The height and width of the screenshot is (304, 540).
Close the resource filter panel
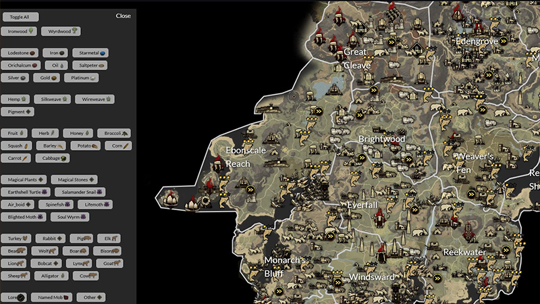tap(123, 16)
